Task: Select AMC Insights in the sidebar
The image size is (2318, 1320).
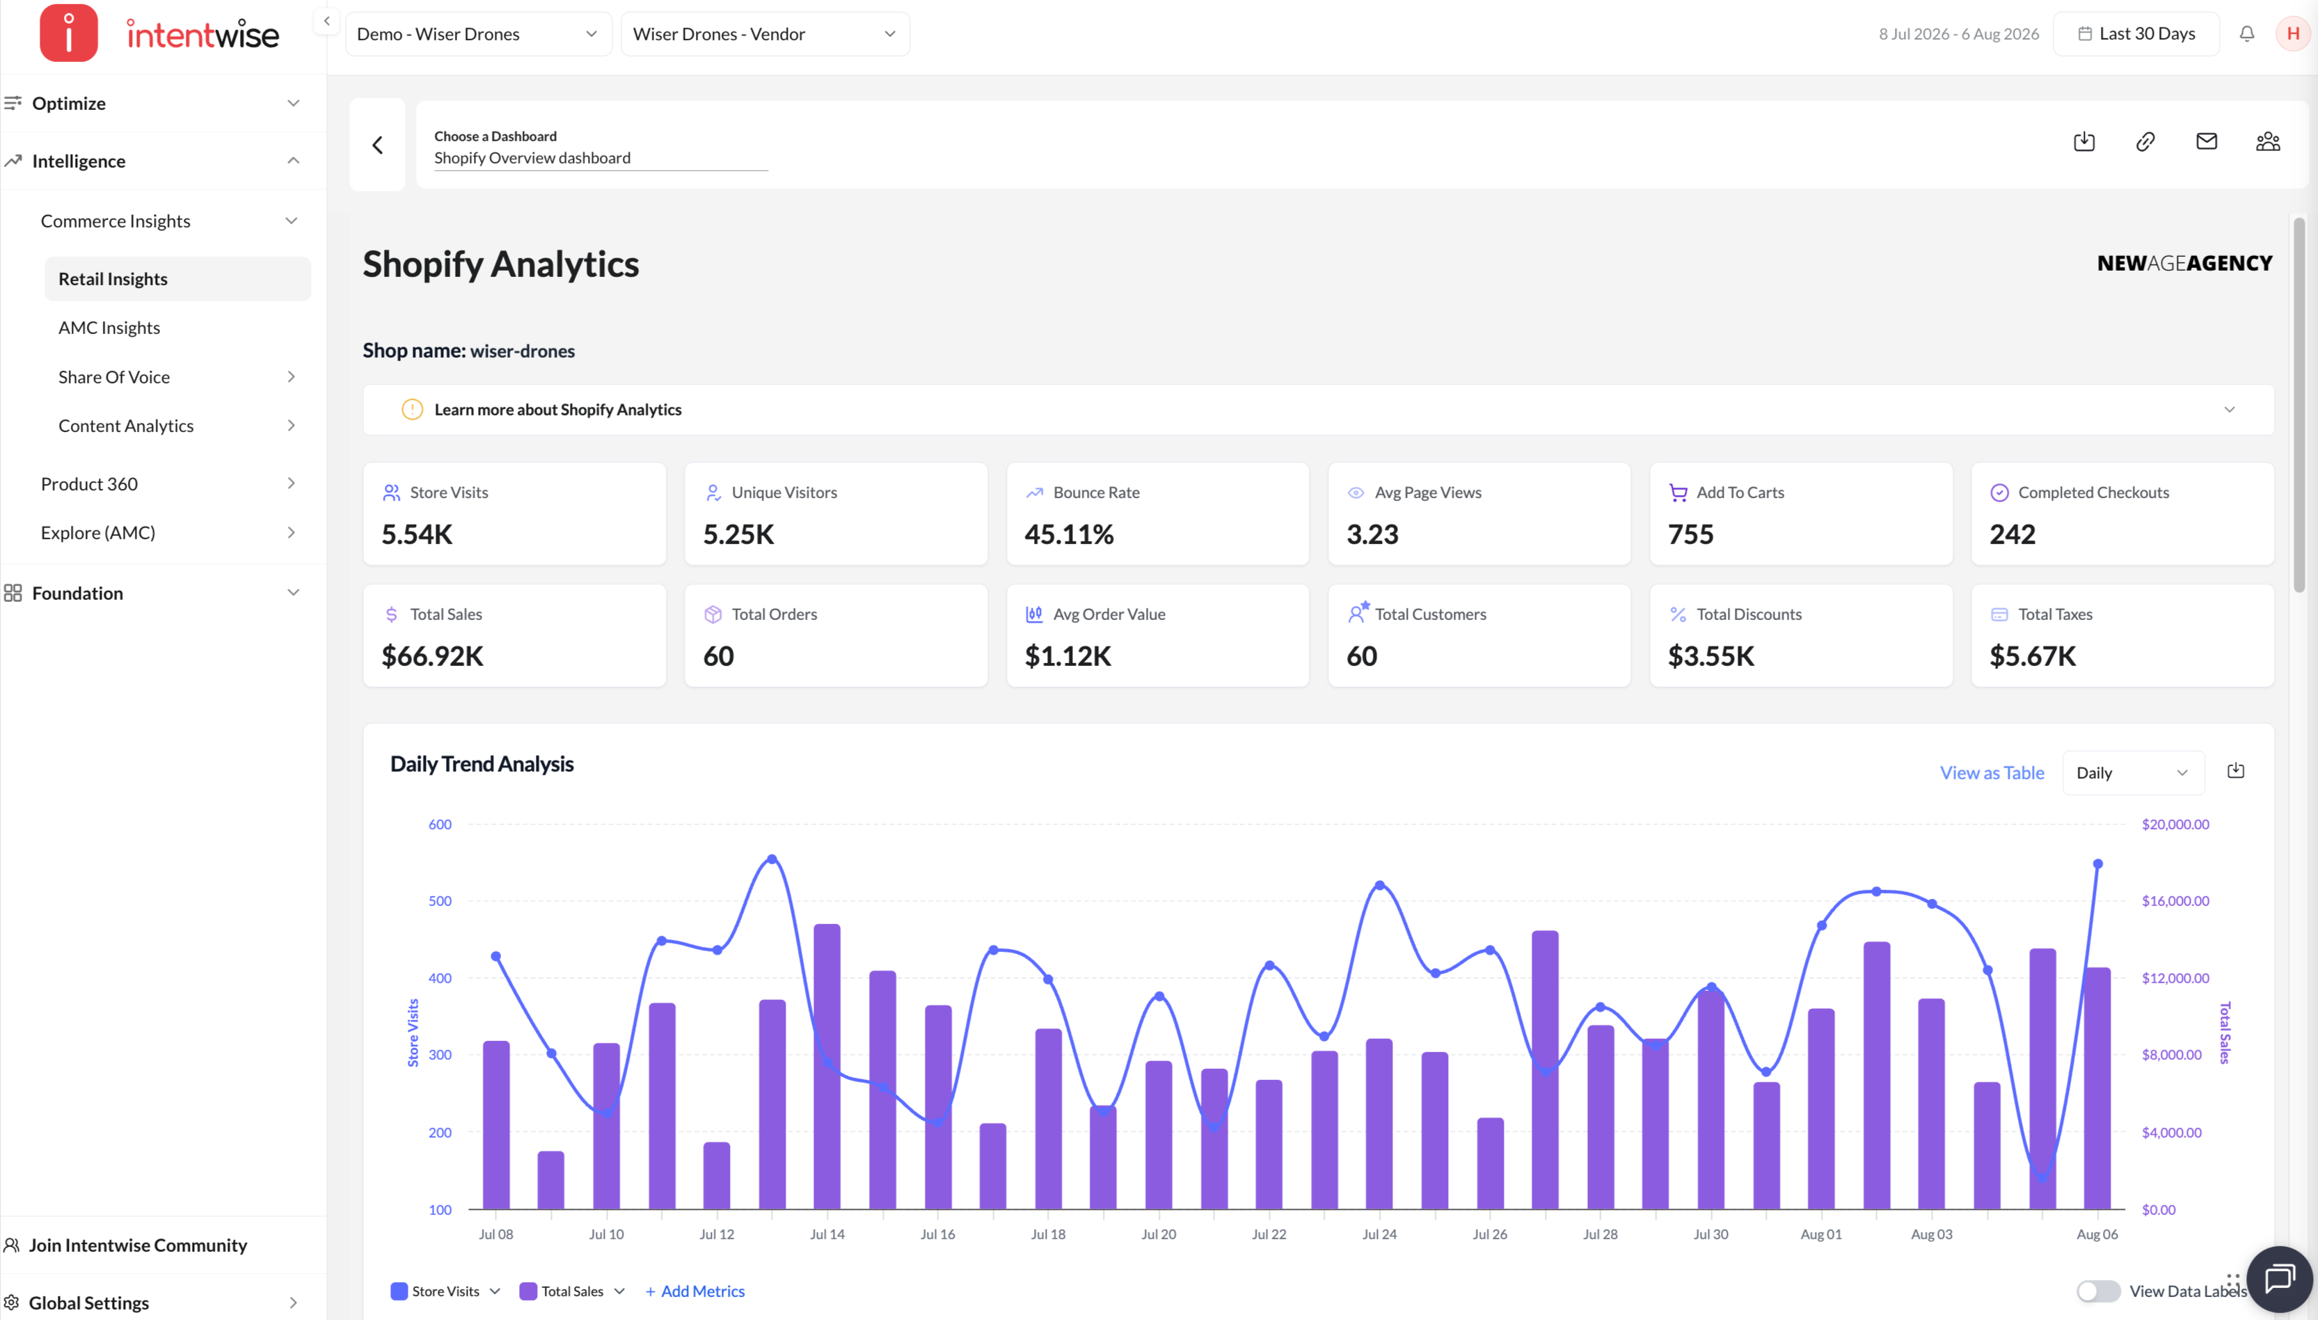Action: click(110, 327)
